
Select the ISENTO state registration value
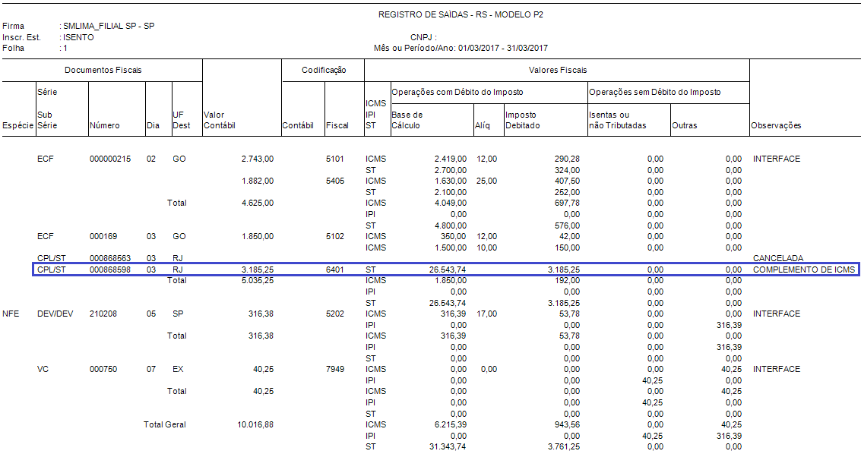[78, 37]
